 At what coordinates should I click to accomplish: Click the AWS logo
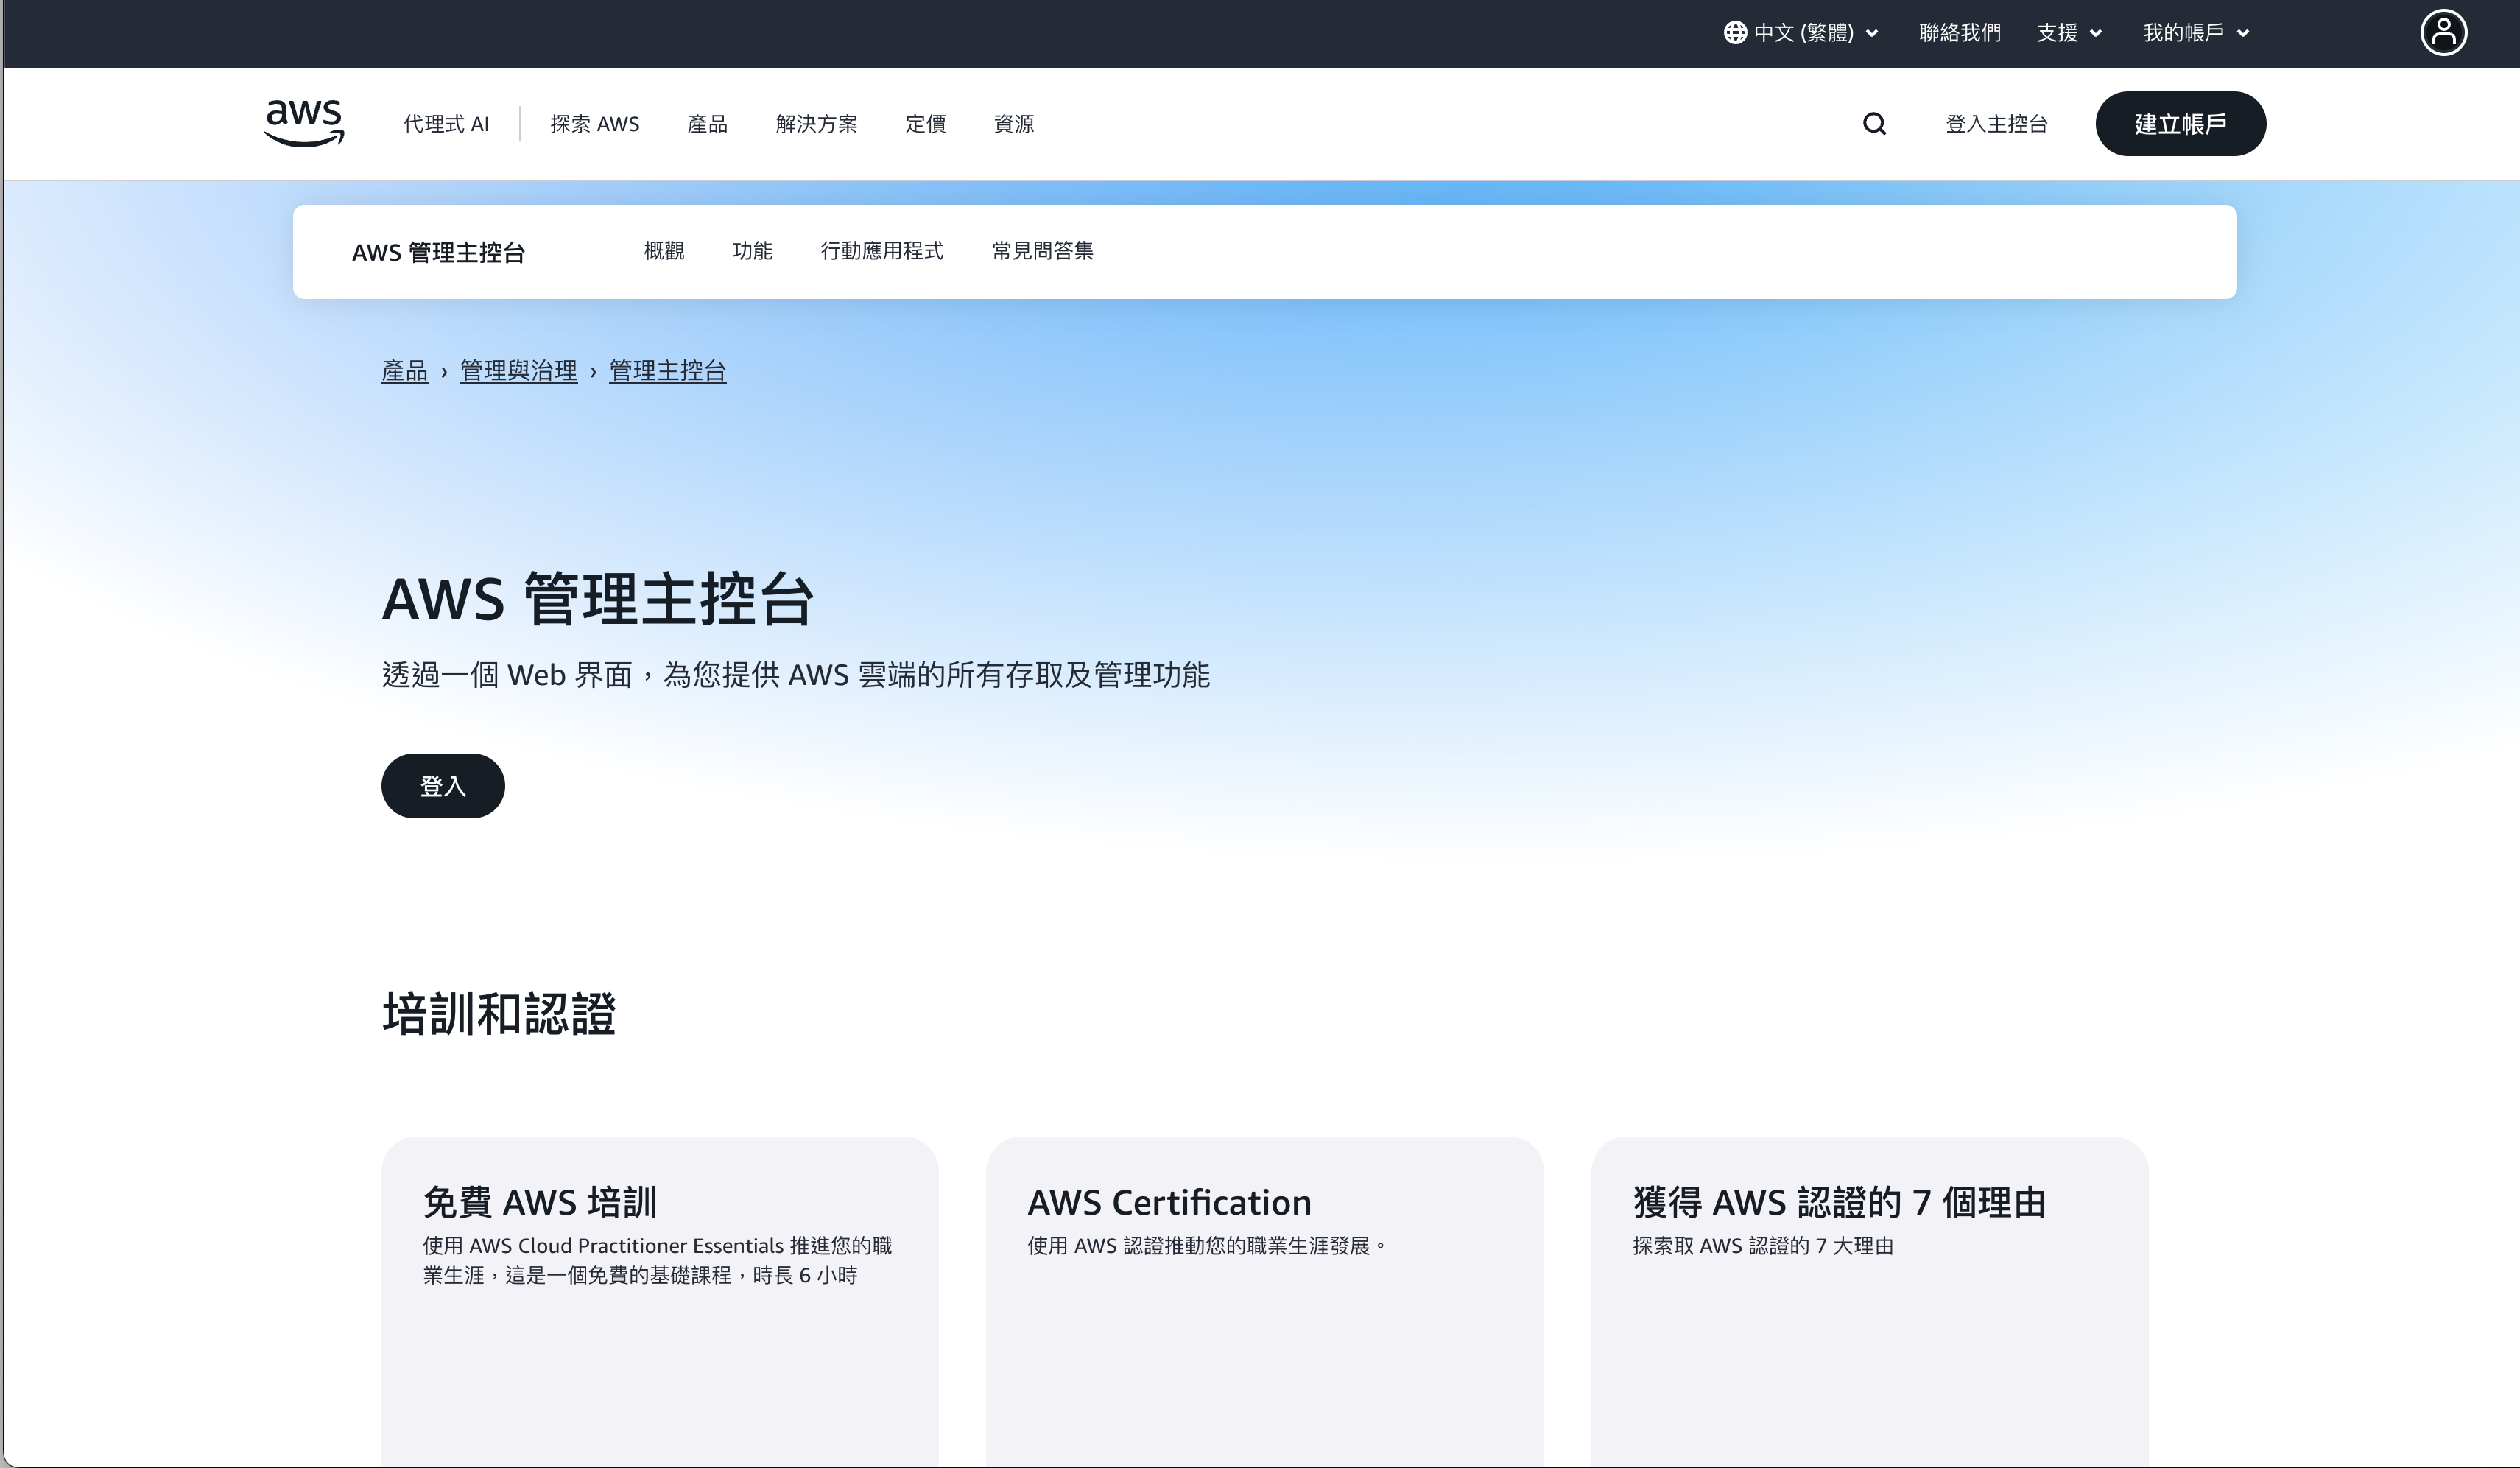click(x=304, y=123)
